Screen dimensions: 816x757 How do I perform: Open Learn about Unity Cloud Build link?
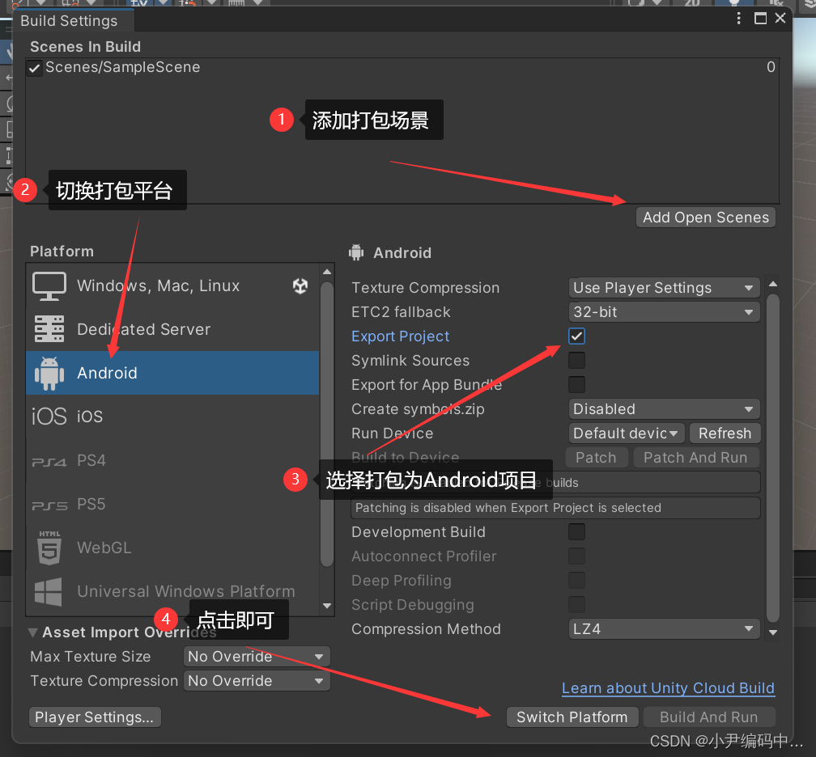click(668, 688)
